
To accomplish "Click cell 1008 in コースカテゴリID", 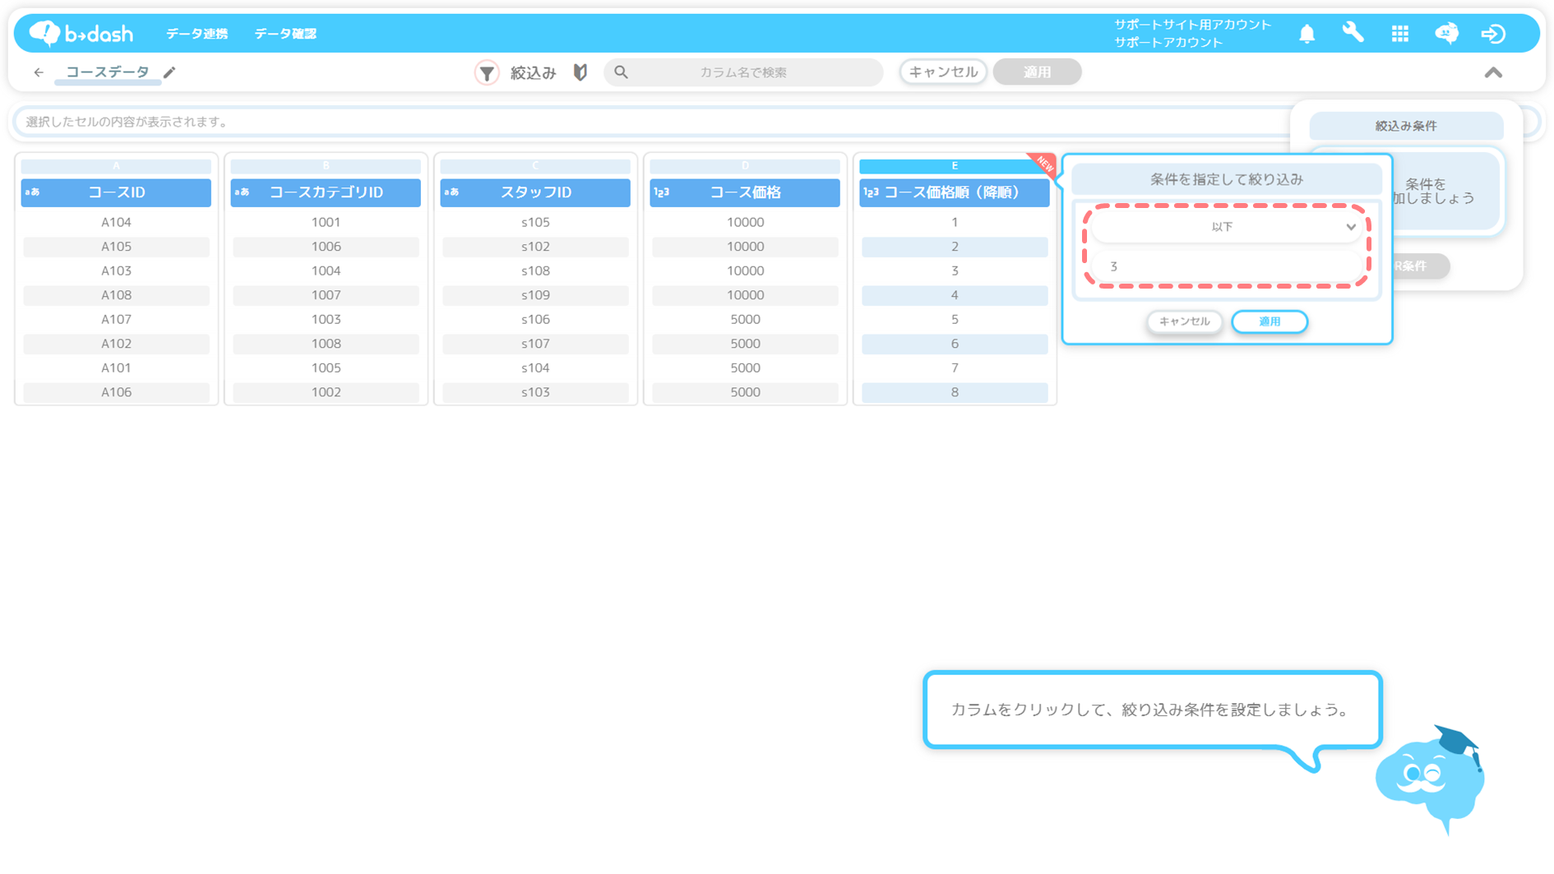I will pyautogui.click(x=326, y=344).
